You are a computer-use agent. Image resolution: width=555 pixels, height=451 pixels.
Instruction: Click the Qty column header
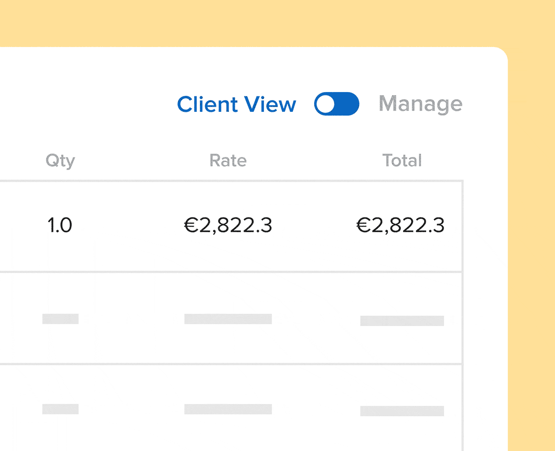(x=61, y=161)
